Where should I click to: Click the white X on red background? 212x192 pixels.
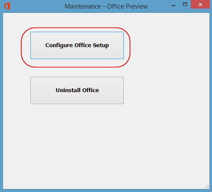200,5
